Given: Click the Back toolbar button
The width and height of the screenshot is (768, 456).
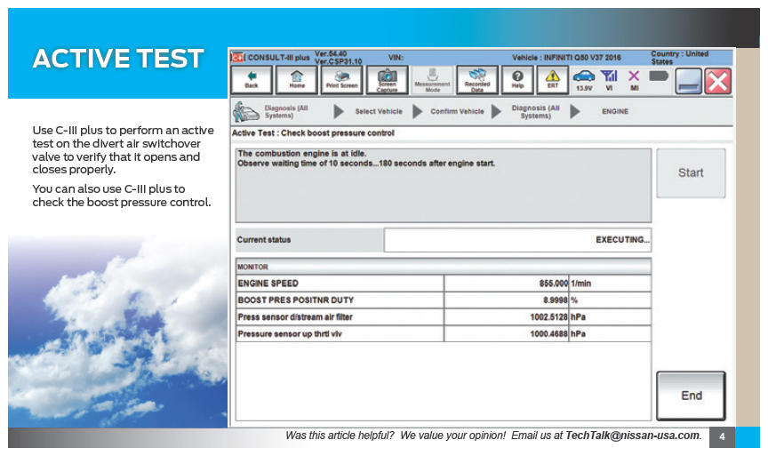Looking at the screenshot, I should (252, 80).
